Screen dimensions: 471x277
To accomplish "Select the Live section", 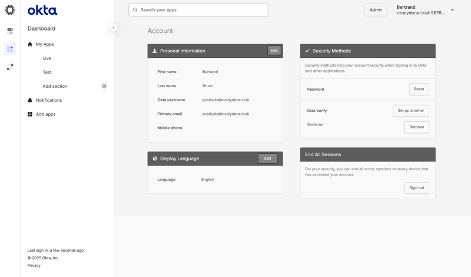I will 47,58.
